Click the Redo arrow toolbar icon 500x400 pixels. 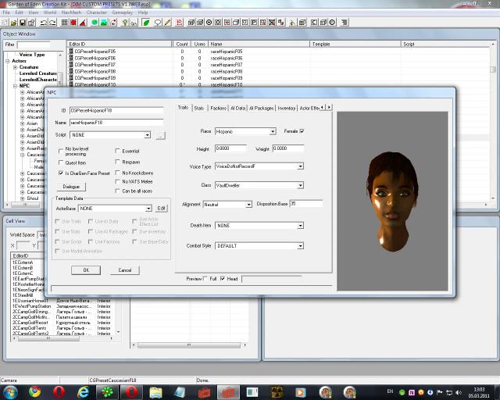52,23
